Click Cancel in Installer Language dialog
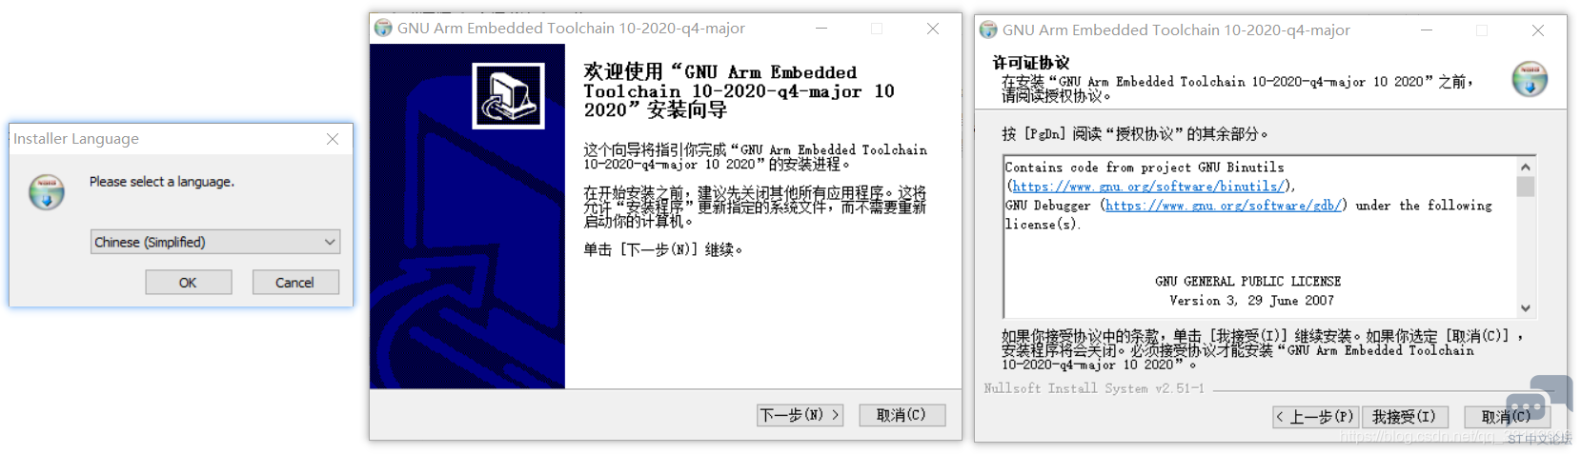The image size is (1581, 454). point(295,283)
